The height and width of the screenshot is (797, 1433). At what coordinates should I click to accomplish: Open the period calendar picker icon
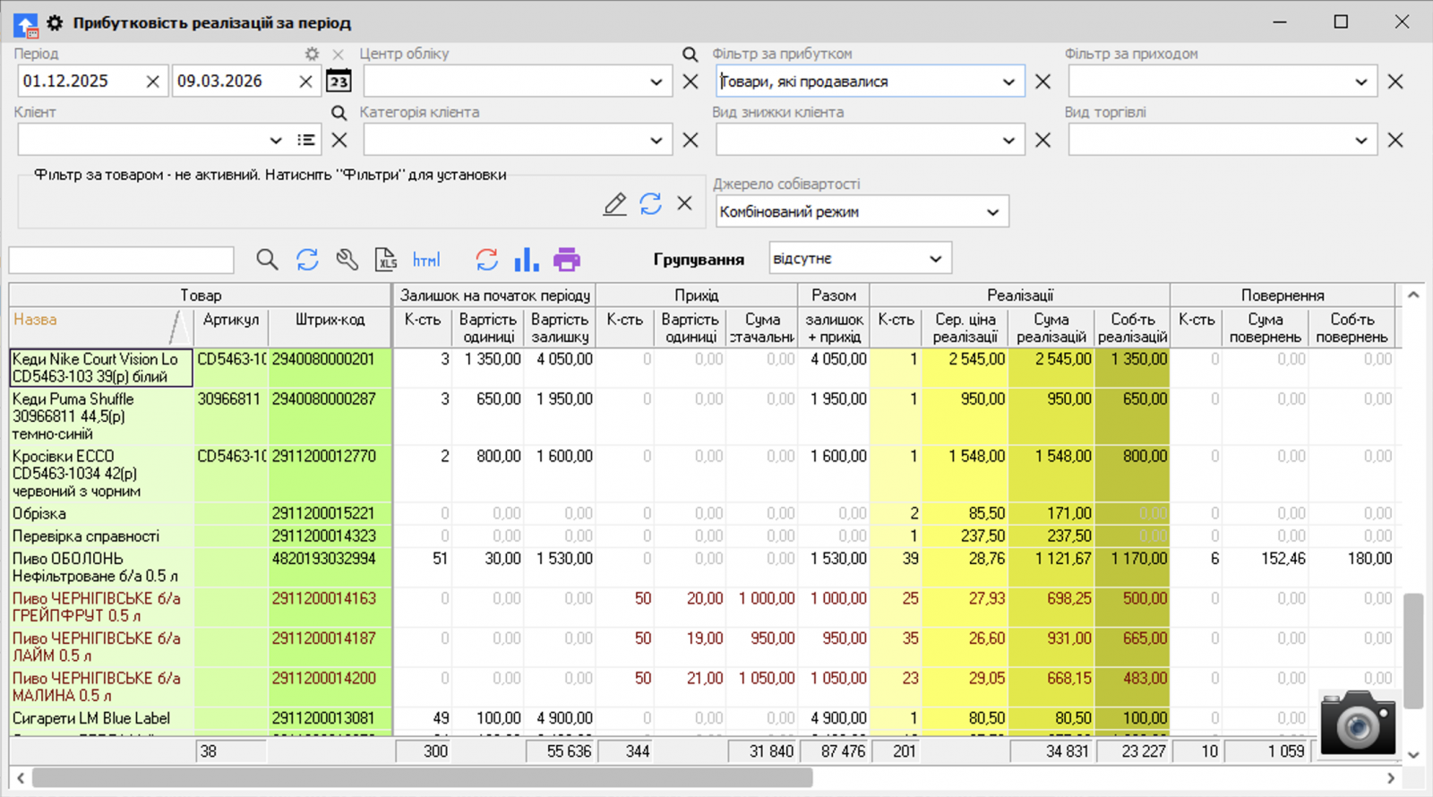pos(338,81)
